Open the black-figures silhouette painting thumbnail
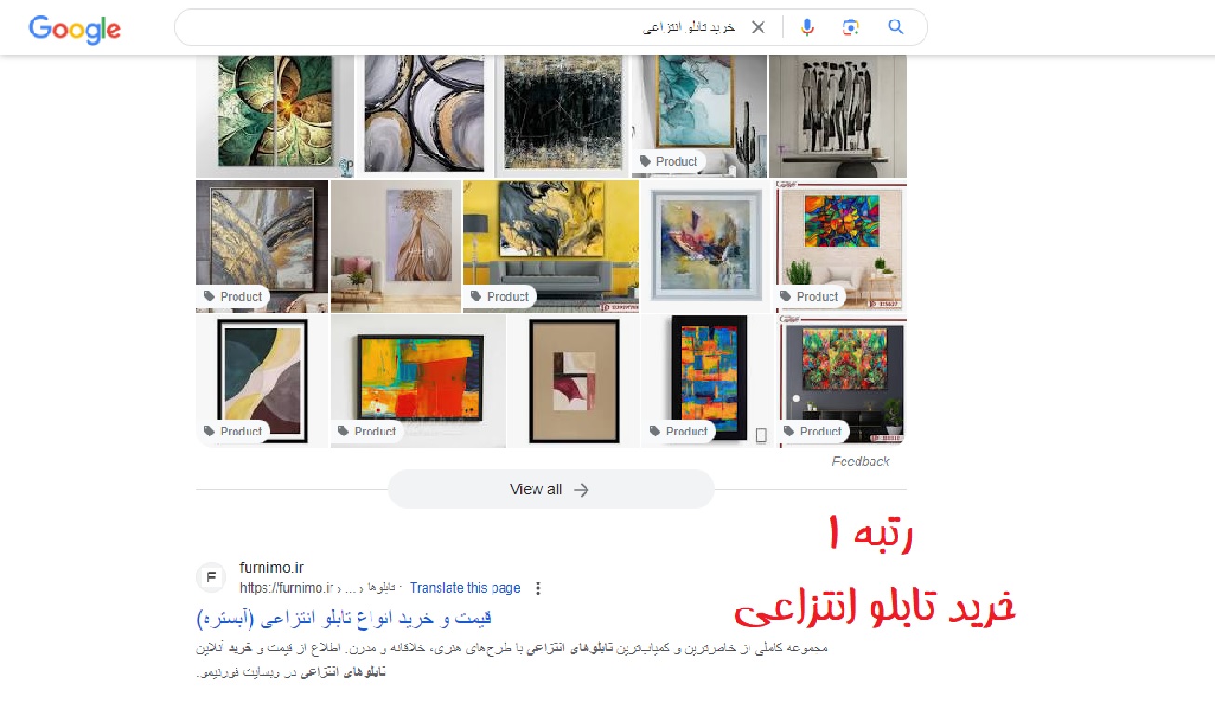The height and width of the screenshot is (709, 1215). 838,115
